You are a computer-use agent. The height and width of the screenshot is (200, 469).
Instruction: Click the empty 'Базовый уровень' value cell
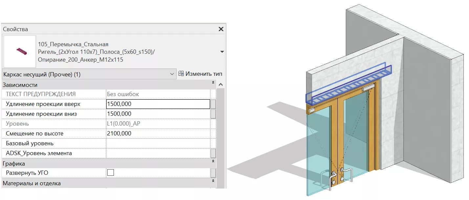click(x=158, y=143)
